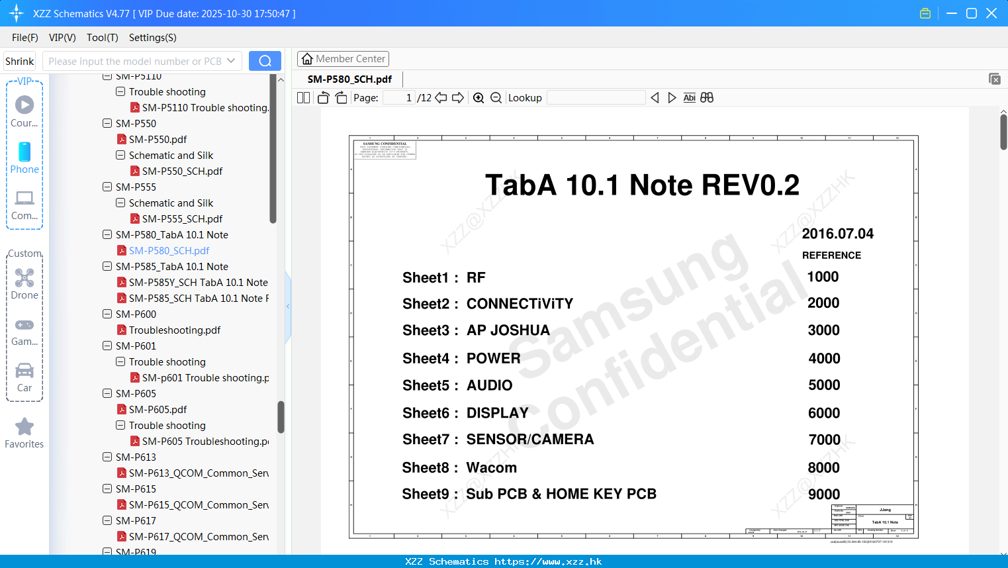1008x568 pixels.
Task: Collapse Schematic and Silk under SM-P550
Action: click(x=120, y=155)
